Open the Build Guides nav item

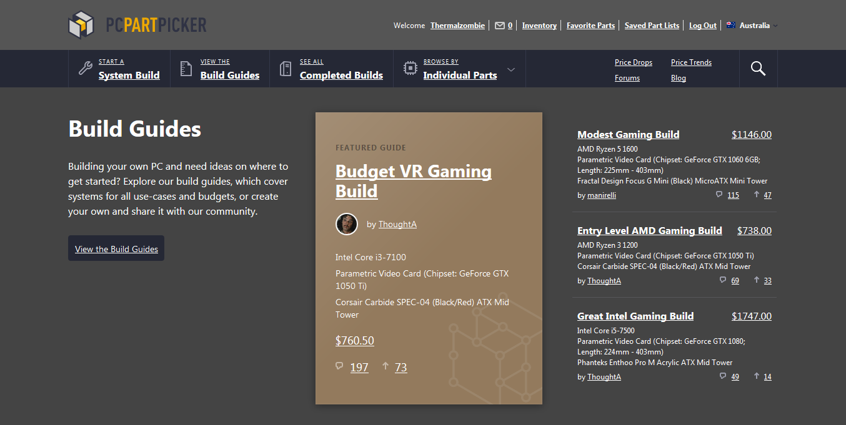(x=230, y=75)
